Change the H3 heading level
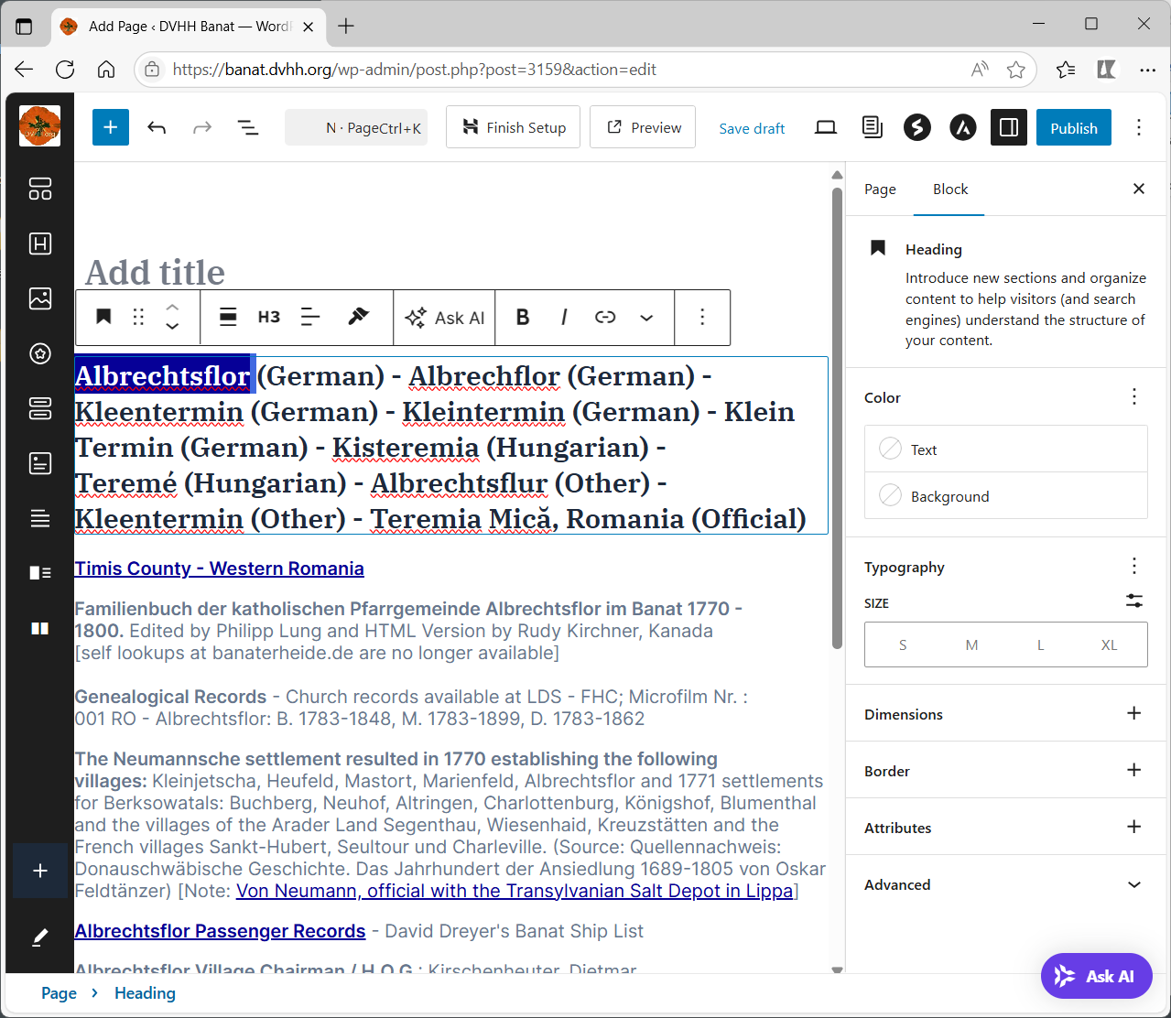The width and height of the screenshot is (1171, 1018). 269,317
